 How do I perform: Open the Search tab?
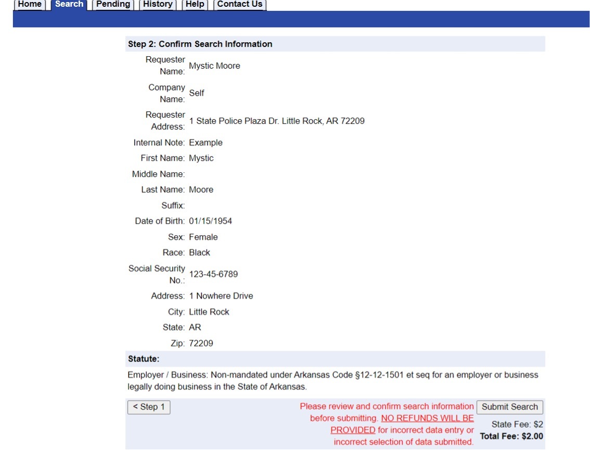[x=69, y=4]
